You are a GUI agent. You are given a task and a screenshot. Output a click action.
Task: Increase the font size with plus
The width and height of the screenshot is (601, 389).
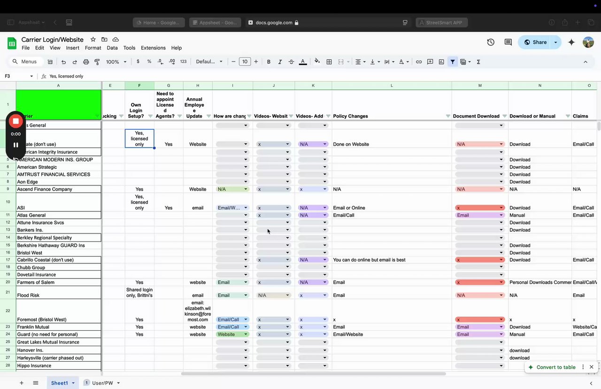click(256, 62)
